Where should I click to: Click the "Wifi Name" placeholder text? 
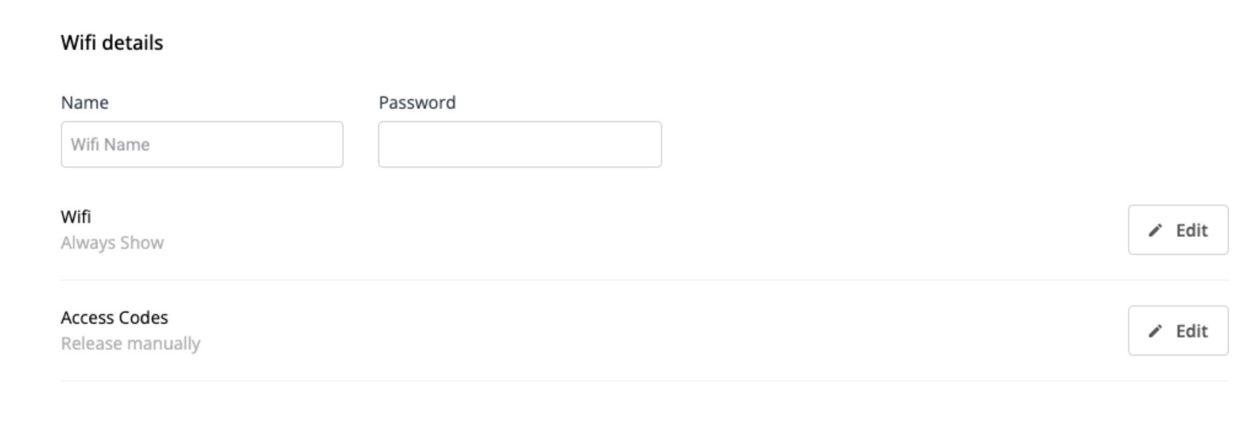[x=111, y=145]
